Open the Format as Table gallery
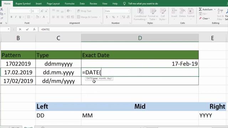The height and width of the screenshot is (128, 228). 153,14
